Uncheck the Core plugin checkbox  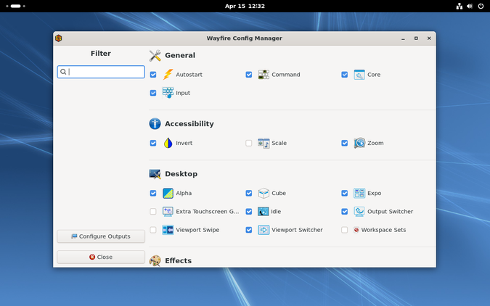pyautogui.click(x=344, y=75)
